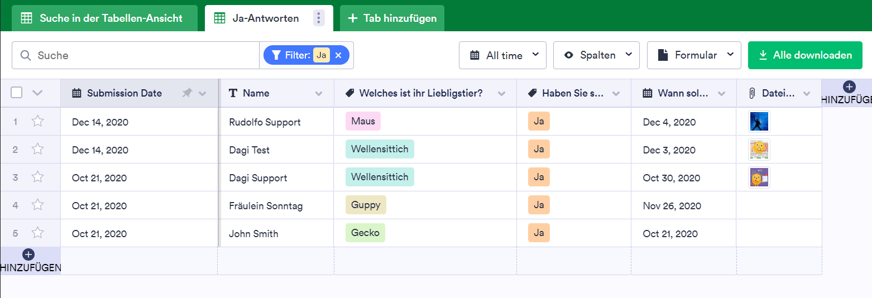Open the Name column header menu arrow
Image resolution: width=872 pixels, height=298 pixels.
tap(319, 93)
